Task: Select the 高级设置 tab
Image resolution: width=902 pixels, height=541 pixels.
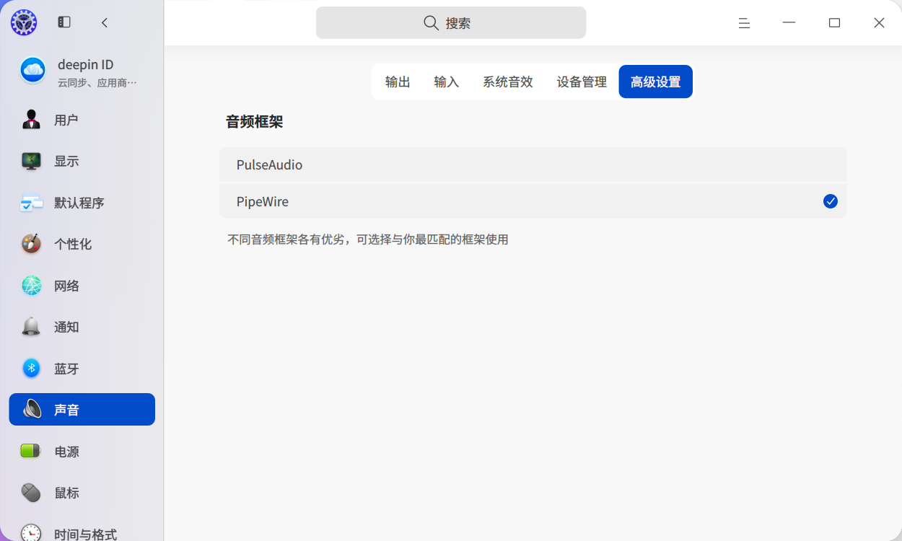Action: 655,82
